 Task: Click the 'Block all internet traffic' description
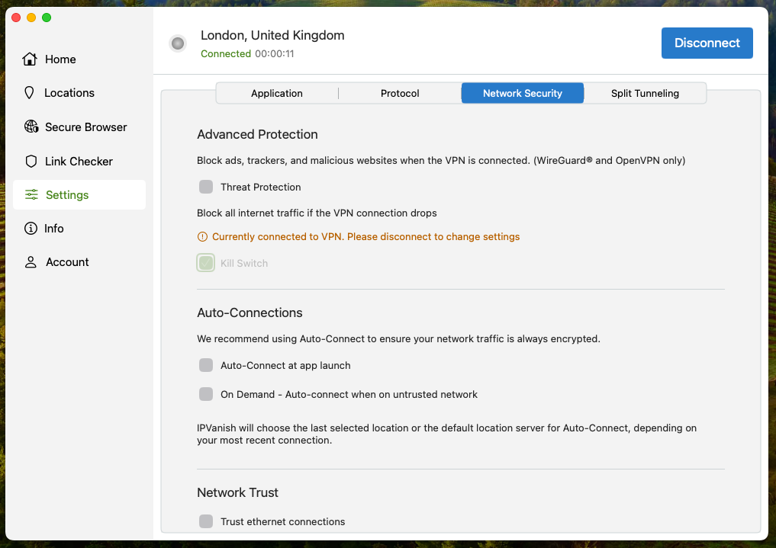[317, 213]
